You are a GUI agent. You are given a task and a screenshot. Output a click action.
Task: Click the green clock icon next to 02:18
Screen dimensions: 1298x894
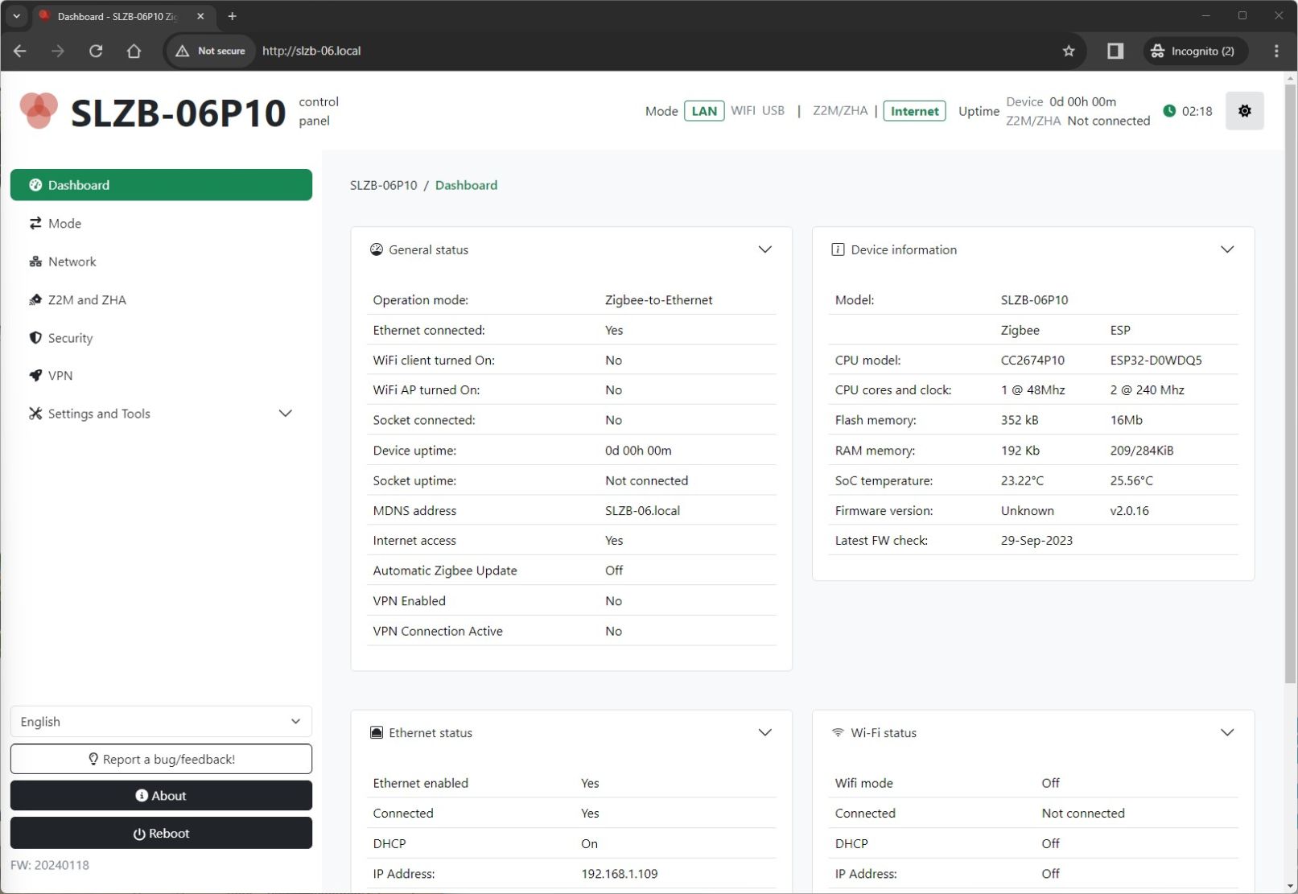pyautogui.click(x=1169, y=111)
